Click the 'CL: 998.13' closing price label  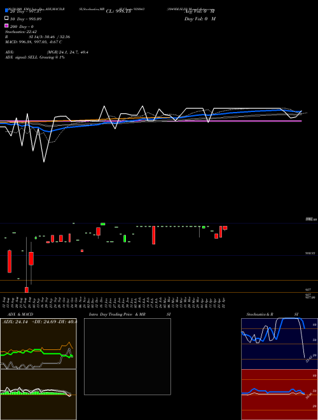[118, 11]
